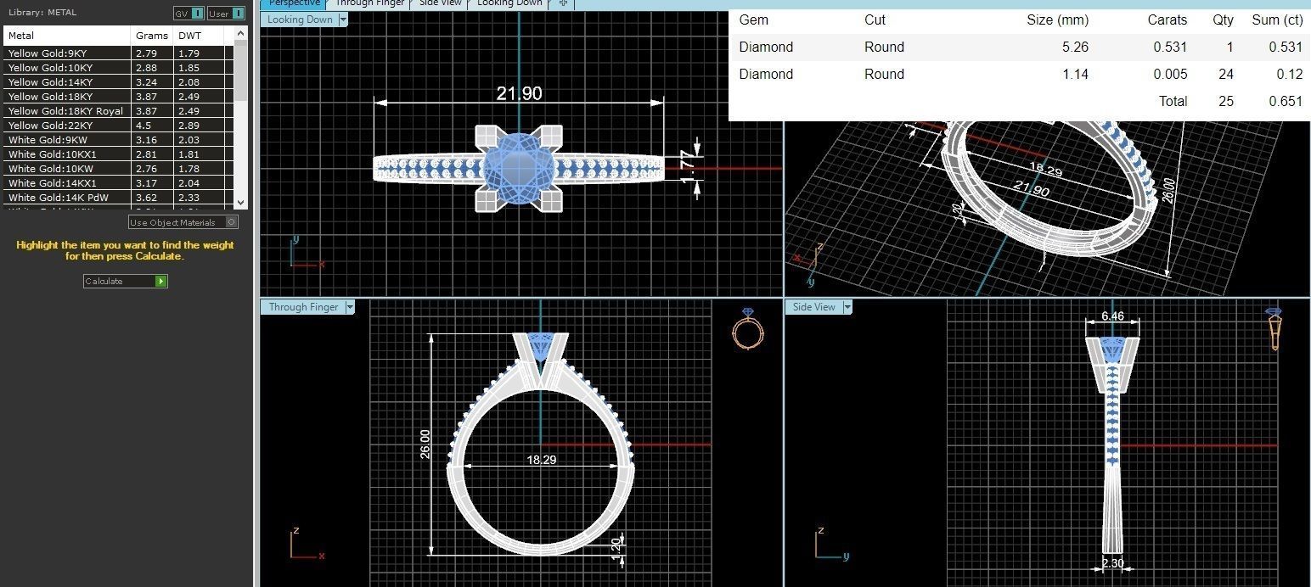Image resolution: width=1311 pixels, height=587 pixels.
Task: Click the Calculate label field
Action: [120, 281]
